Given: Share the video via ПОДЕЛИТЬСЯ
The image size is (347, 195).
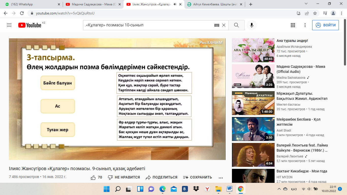Looking at the screenshot, I should [x=162, y=177].
